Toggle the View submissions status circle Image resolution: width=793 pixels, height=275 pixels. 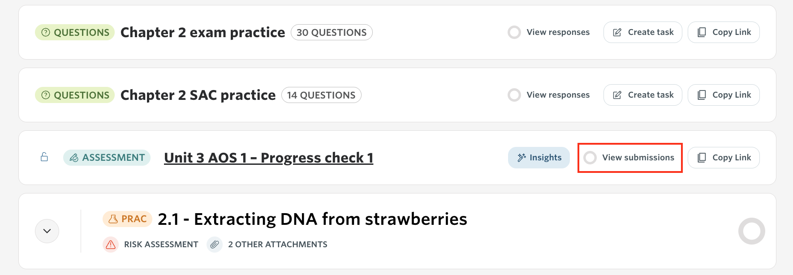point(590,158)
